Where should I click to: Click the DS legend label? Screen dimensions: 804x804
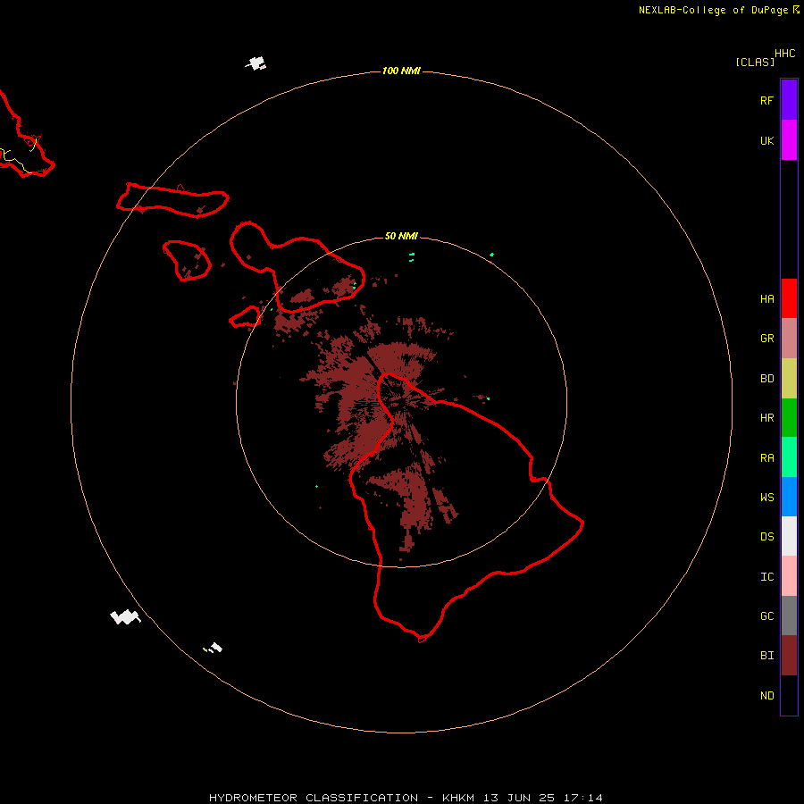point(766,537)
